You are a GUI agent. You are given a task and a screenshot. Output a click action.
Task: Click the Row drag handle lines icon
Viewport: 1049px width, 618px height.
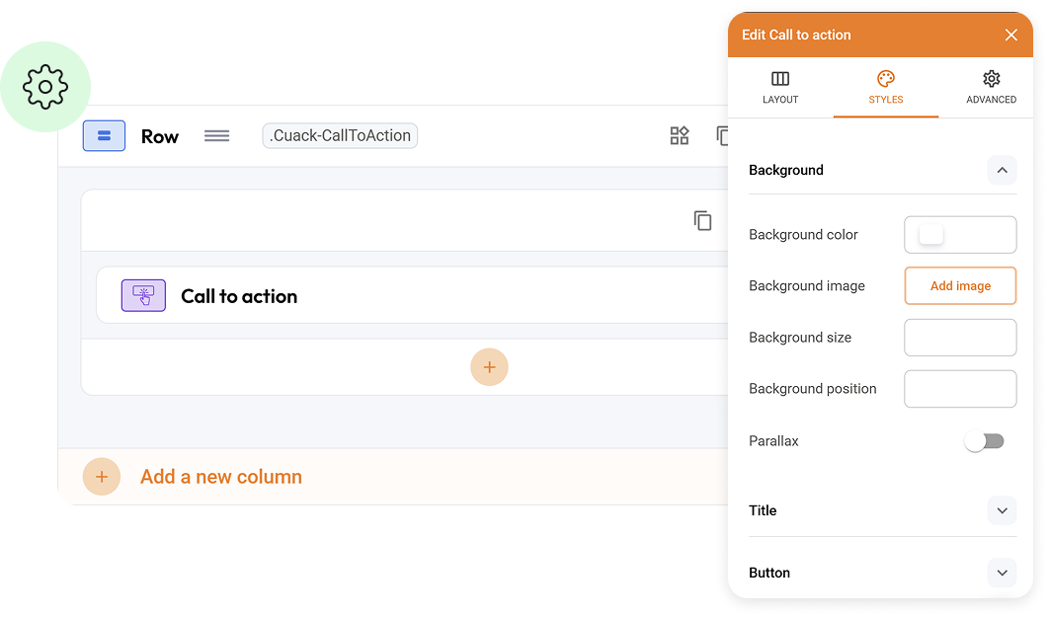(216, 136)
